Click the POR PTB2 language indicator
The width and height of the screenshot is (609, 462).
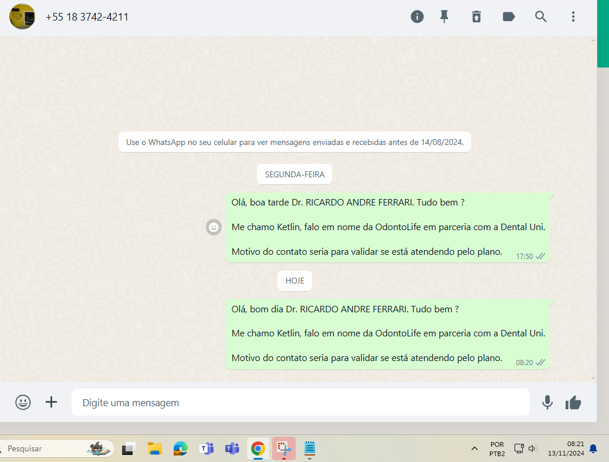click(x=497, y=449)
